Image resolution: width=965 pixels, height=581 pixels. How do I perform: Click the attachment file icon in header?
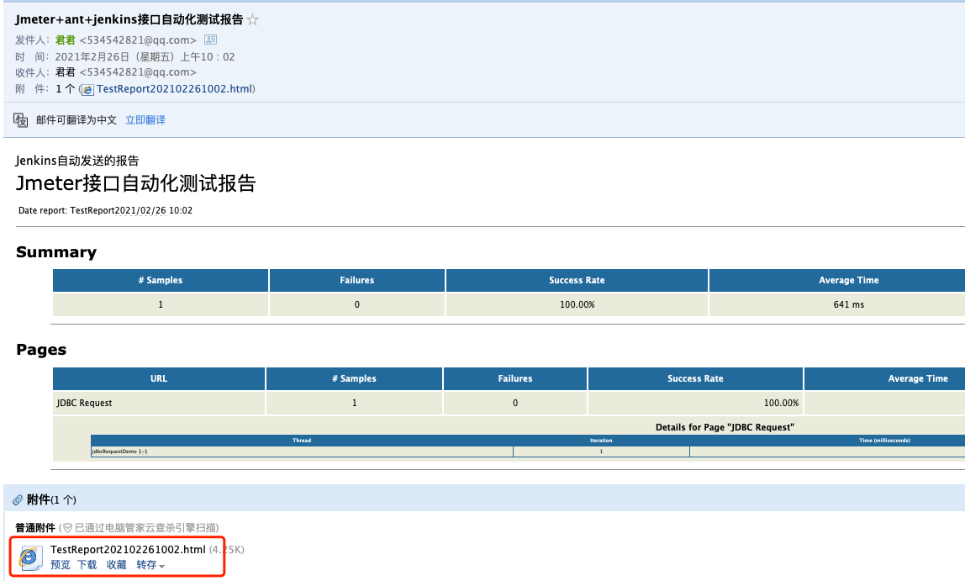pos(87,90)
